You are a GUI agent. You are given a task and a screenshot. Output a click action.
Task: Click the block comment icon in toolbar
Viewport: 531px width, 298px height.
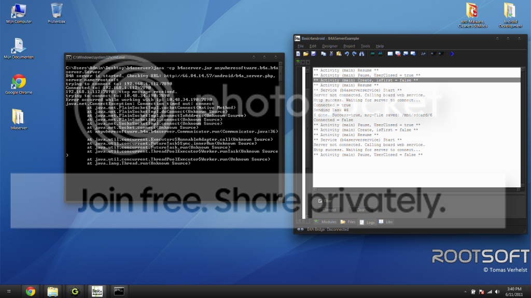click(372, 54)
